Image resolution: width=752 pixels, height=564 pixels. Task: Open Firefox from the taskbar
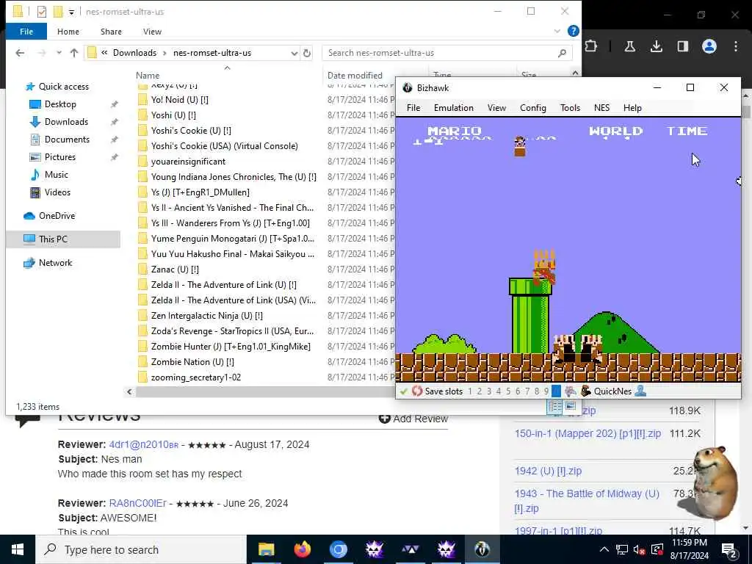point(302,549)
